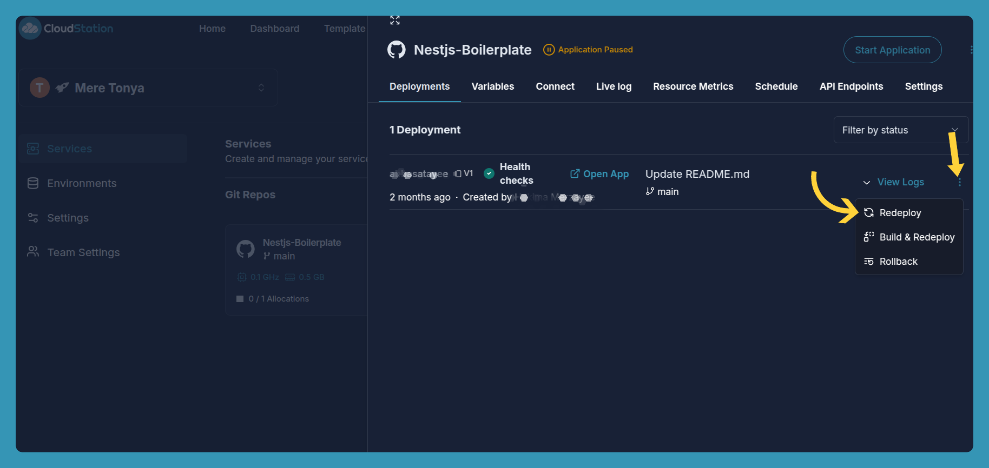
Task: Click the Settings sliders icon in sidebar
Action: pyautogui.click(x=33, y=218)
